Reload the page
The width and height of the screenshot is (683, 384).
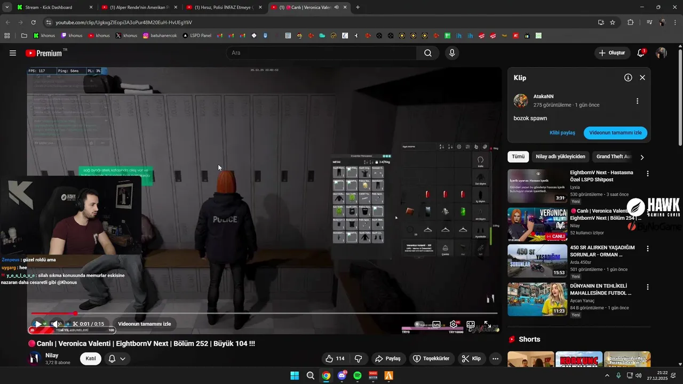click(33, 22)
